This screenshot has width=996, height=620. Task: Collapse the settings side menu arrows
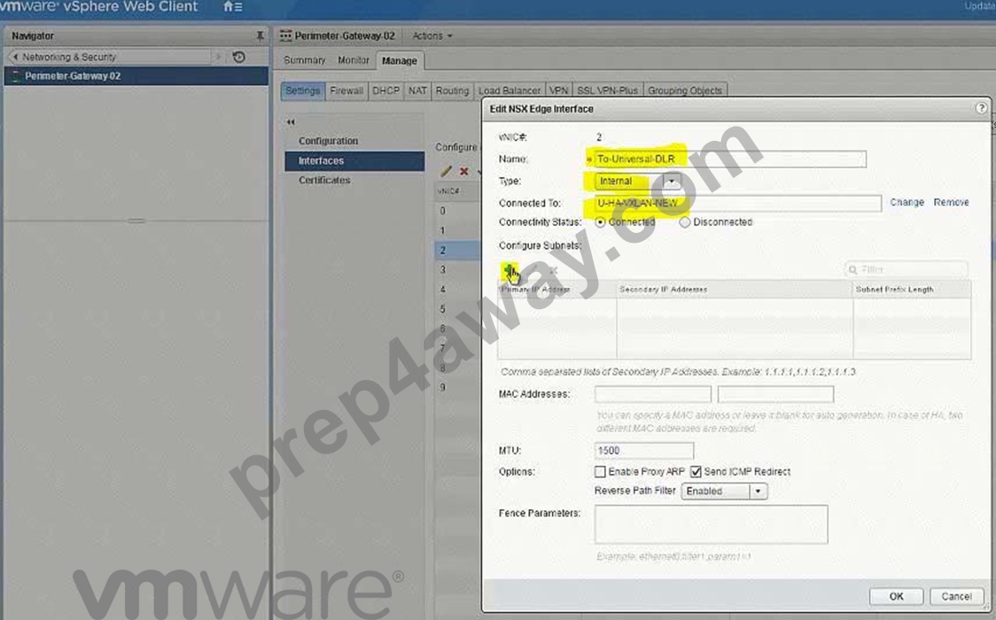[291, 122]
